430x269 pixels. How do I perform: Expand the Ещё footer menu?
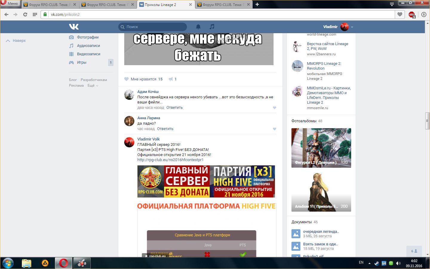click(x=93, y=85)
